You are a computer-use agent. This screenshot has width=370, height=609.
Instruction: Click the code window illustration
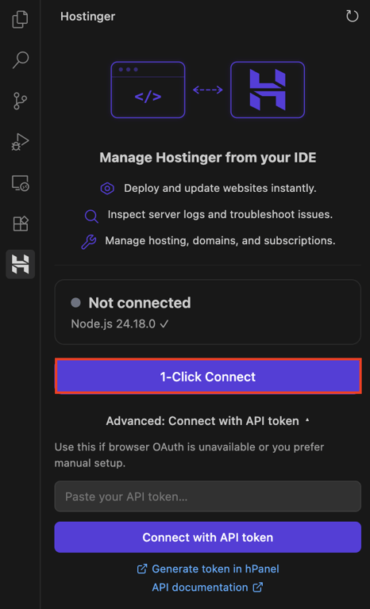point(148,90)
